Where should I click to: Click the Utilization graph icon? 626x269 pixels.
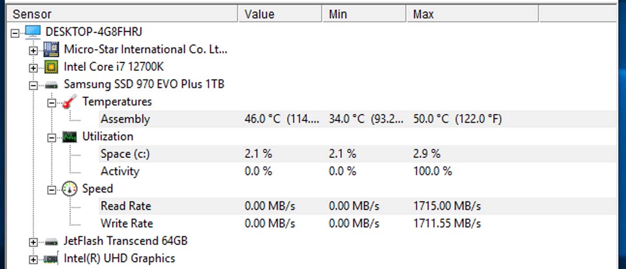69,137
